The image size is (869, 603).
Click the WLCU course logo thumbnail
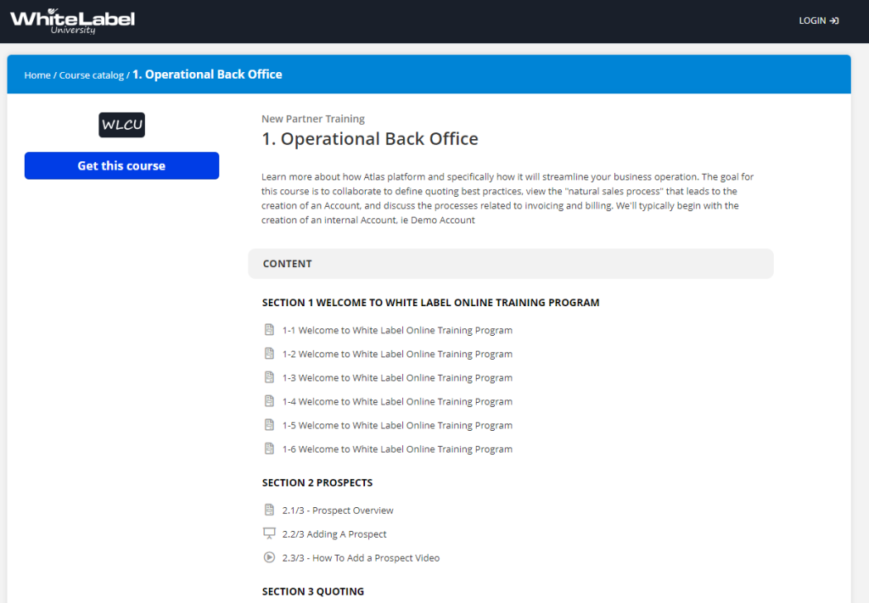point(121,125)
